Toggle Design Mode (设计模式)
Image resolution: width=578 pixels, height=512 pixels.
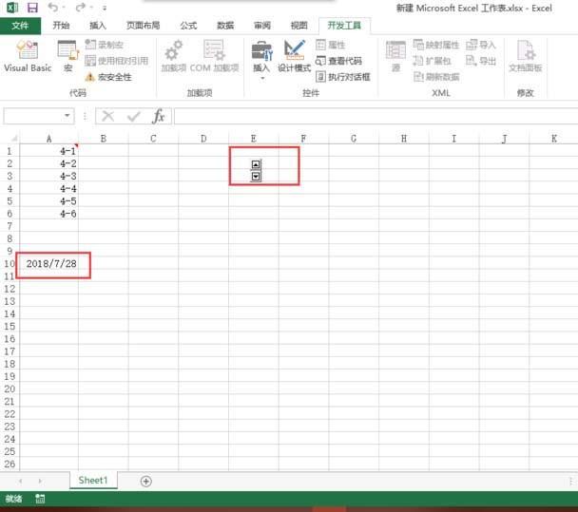pyautogui.click(x=294, y=56)
